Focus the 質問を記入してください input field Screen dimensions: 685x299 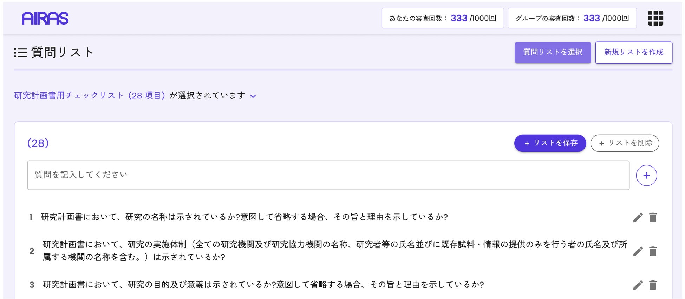click(328, 175)
